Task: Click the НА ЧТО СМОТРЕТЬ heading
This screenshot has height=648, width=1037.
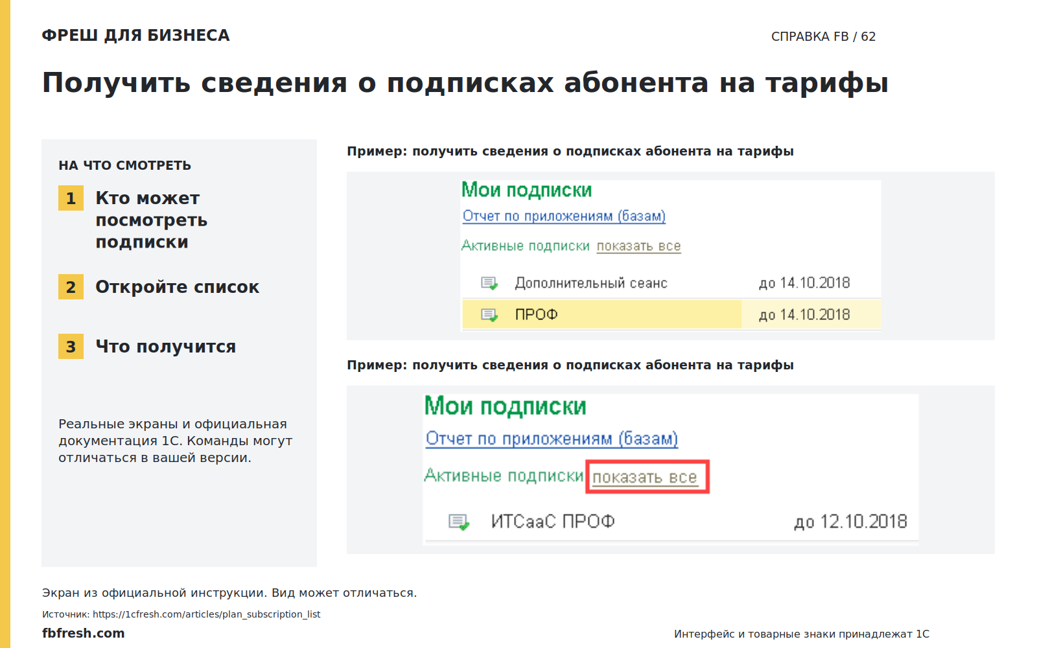Action: pyautogui.click(x=124, y=165)
